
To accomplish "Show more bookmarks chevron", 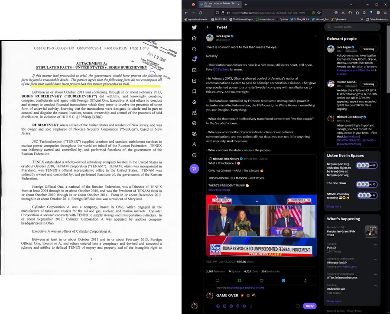I will click(x=361, y=19).
